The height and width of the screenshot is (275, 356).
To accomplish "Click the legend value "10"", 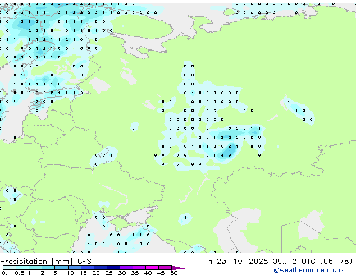I will point(70,273).
